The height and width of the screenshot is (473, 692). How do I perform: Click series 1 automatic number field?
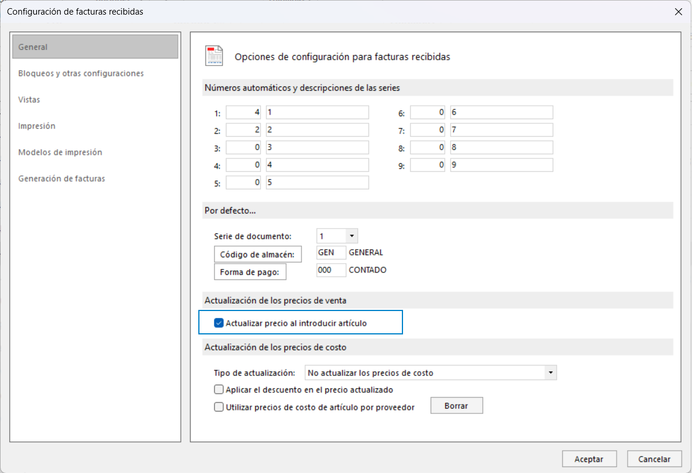pyautogui.click(x=243, y=112)
